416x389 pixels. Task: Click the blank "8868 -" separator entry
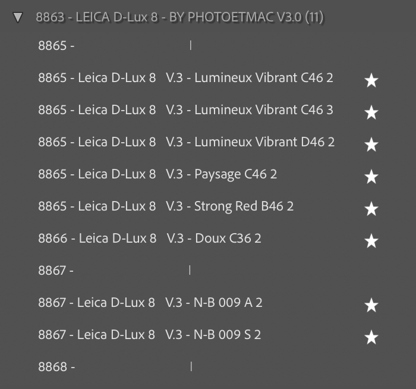click(56, 367)
